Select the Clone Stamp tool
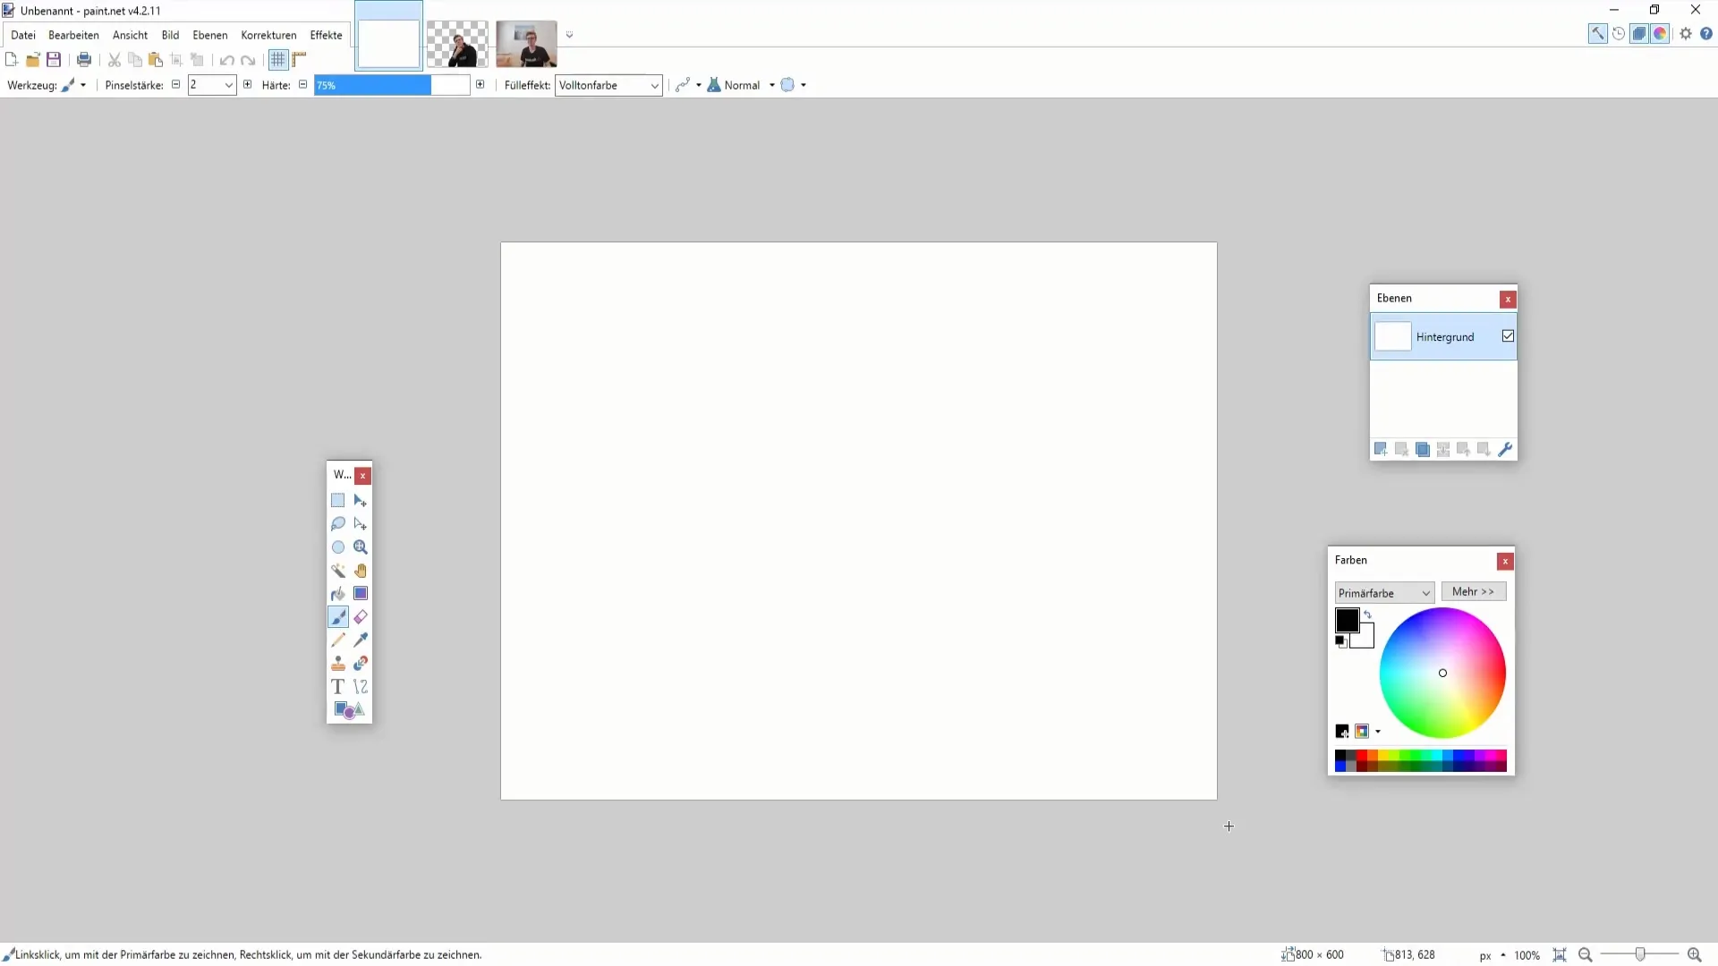The width and height of the screenshot is (1718, 966). tap(337, 664)
